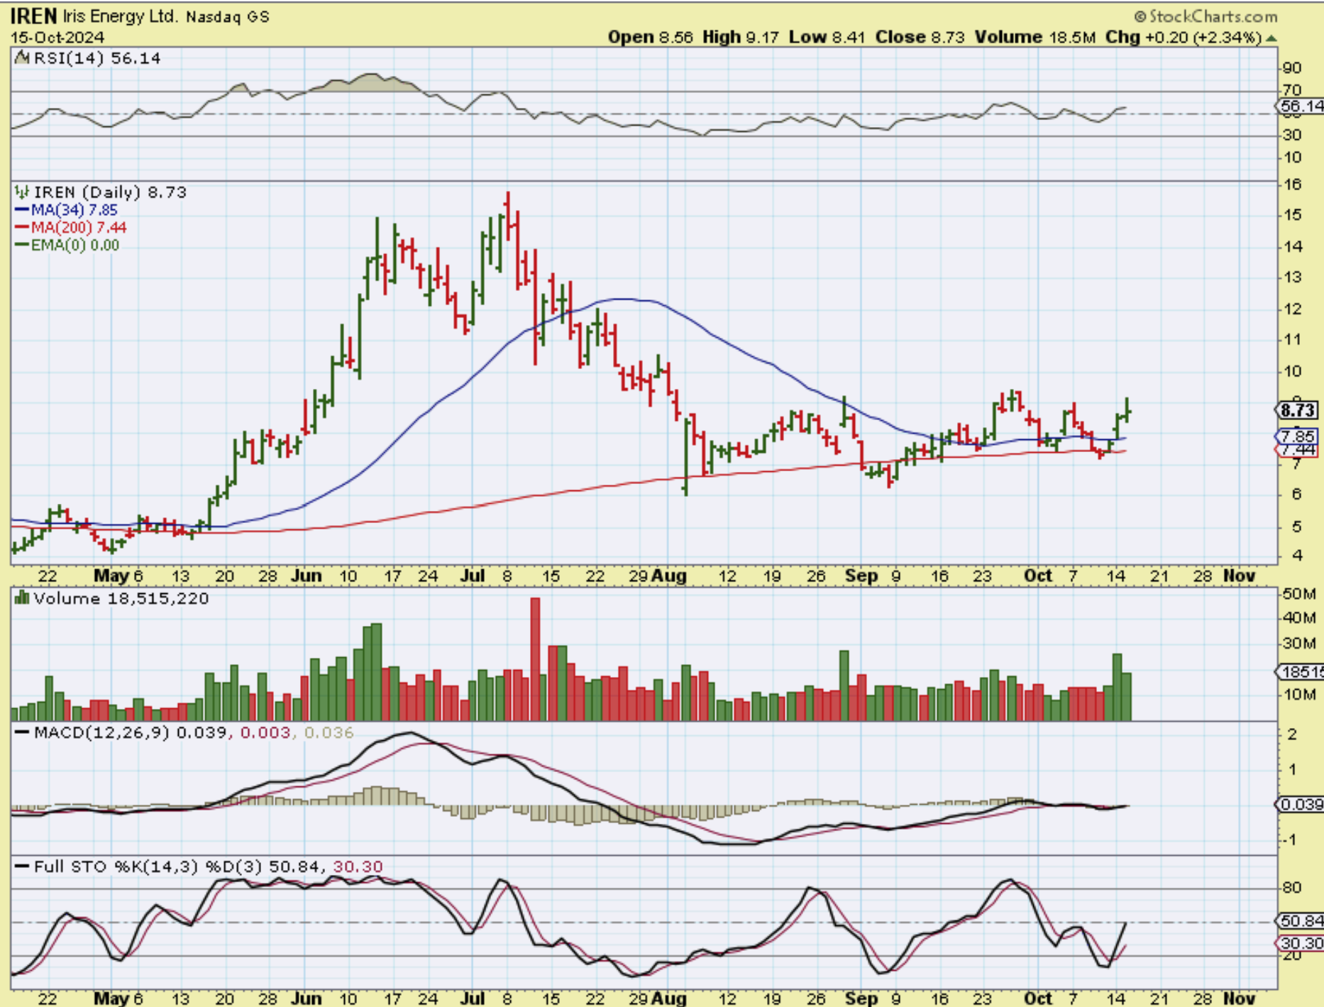The height and width of the screenshot is (1007, 1324).
Task: Click the "Chg +0.20 (+2.34%)" header value
Action: pos(1184,37)
